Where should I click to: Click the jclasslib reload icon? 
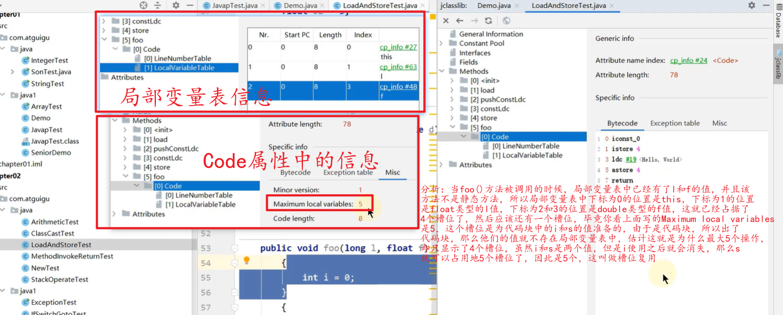pos(488,21)
